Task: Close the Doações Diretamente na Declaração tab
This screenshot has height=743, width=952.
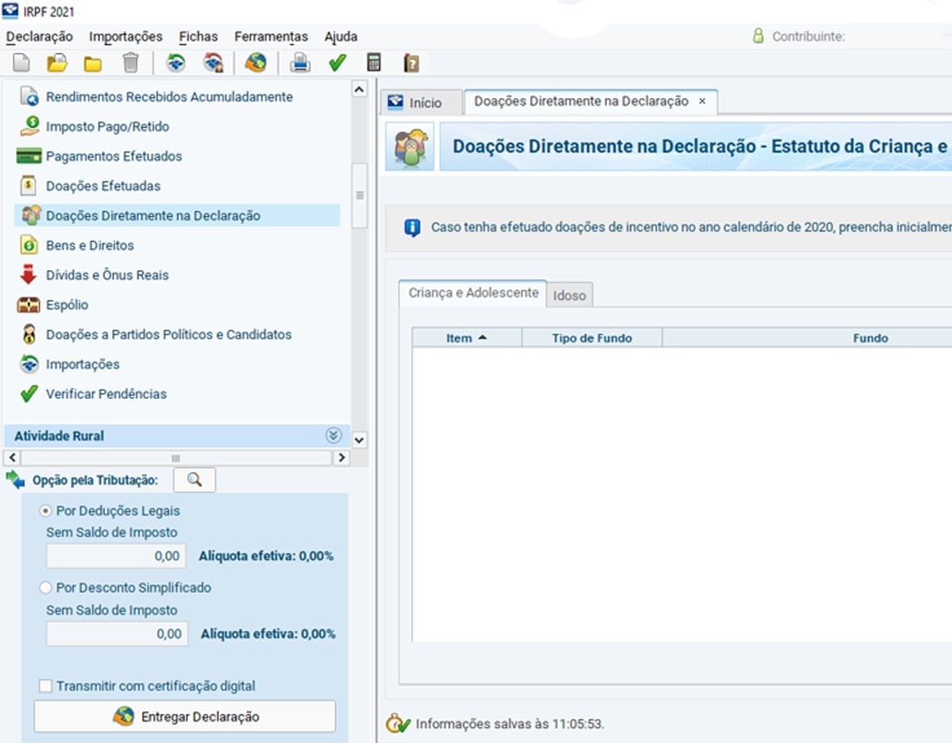Action: [702, 101]
